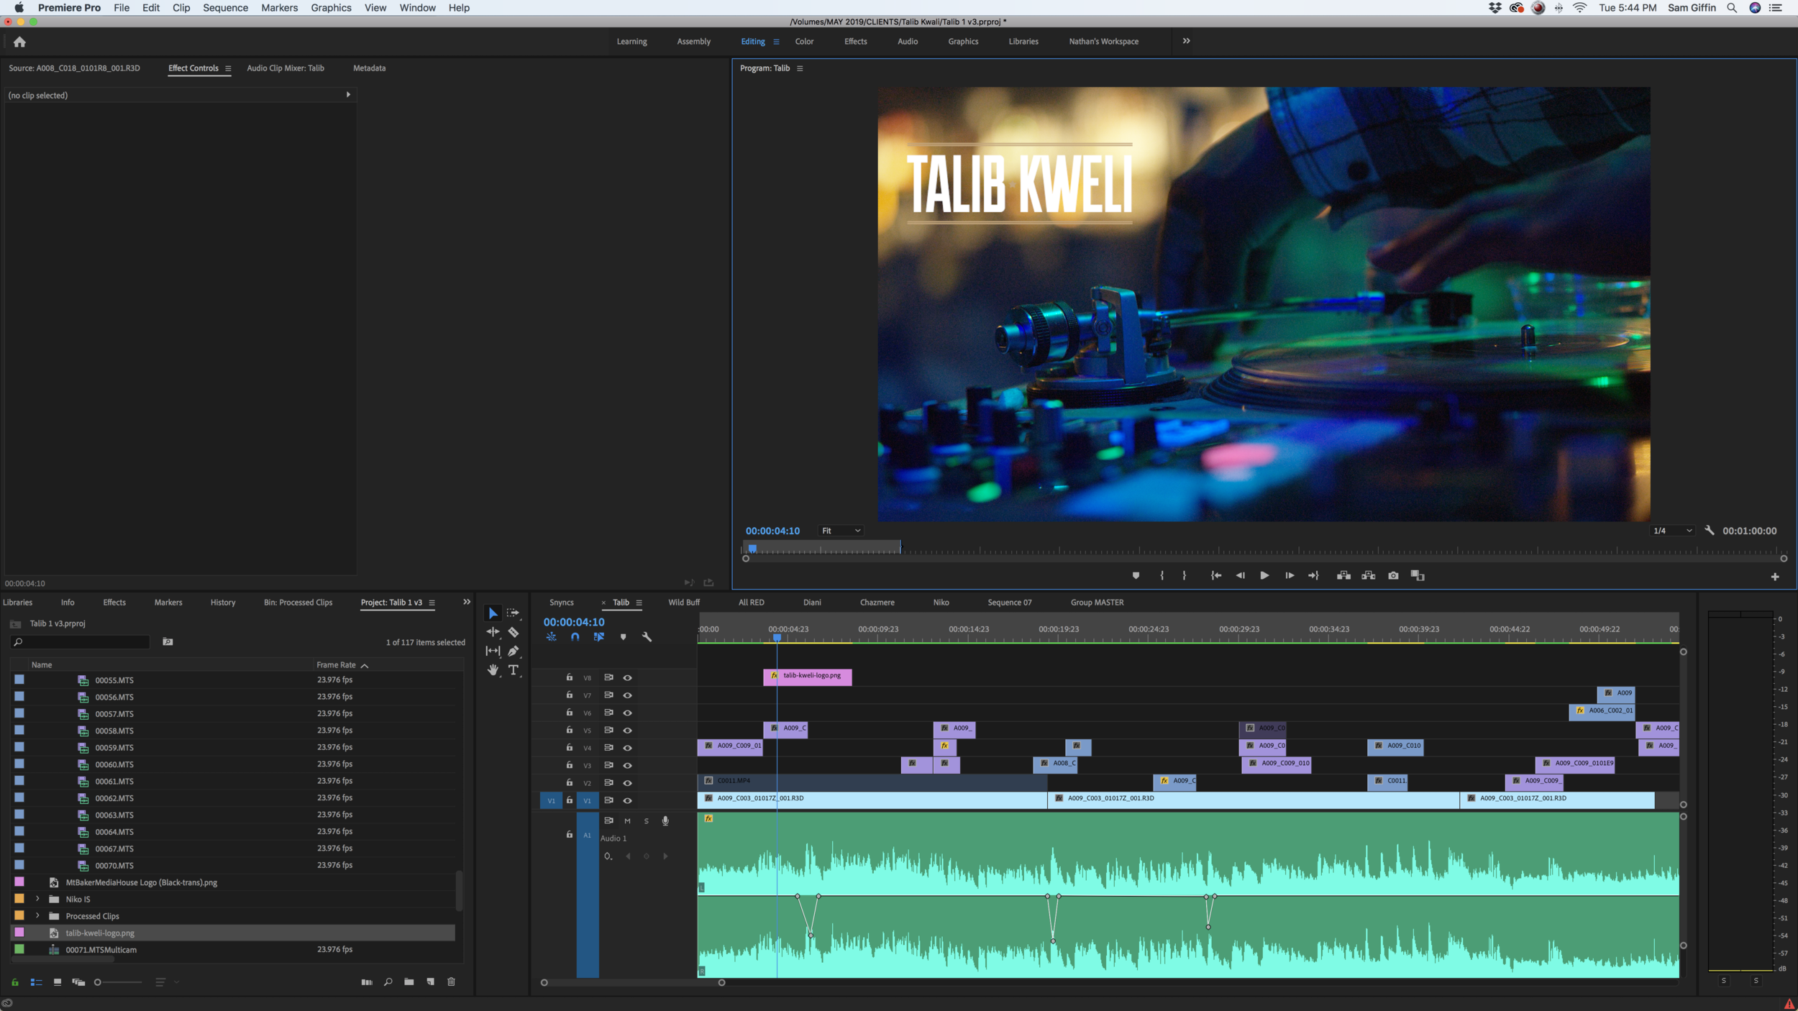Viewport: 1798px width, 1011px height.
Task: Select the Ripple Edit tool
Action: 493,632
